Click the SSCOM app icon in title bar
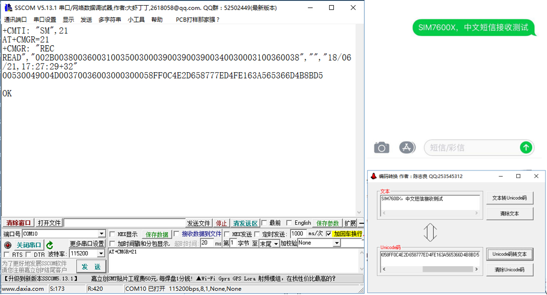 [x=8, y=7]
